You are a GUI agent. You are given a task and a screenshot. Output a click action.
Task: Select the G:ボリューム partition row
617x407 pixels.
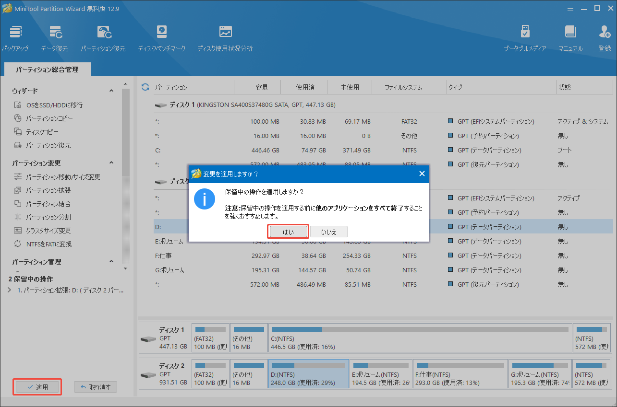coord(383,270)
